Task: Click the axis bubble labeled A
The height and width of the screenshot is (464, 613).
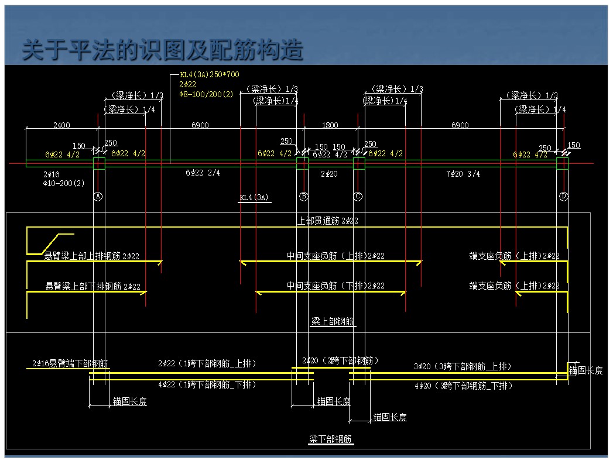Action: click(98, 197)
